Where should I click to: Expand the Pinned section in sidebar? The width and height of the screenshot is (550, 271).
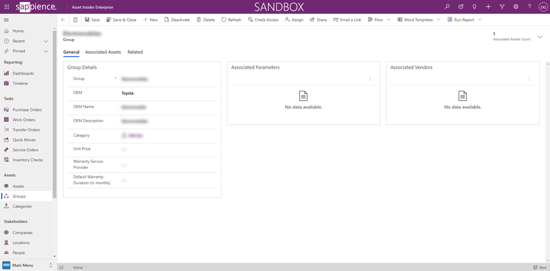(x=45, y=51)
